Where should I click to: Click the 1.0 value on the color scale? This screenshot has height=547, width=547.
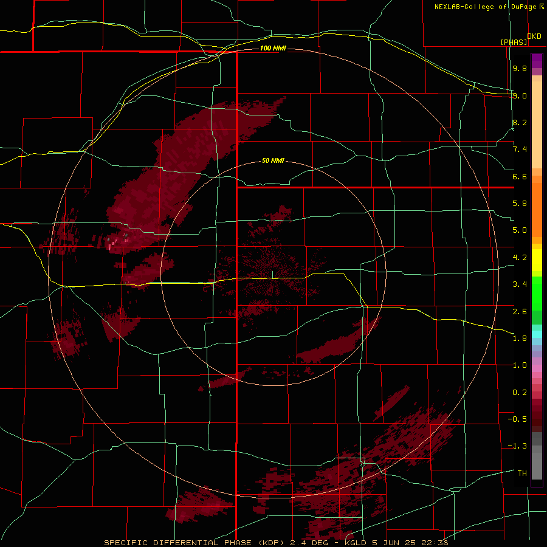click(520, 365)
